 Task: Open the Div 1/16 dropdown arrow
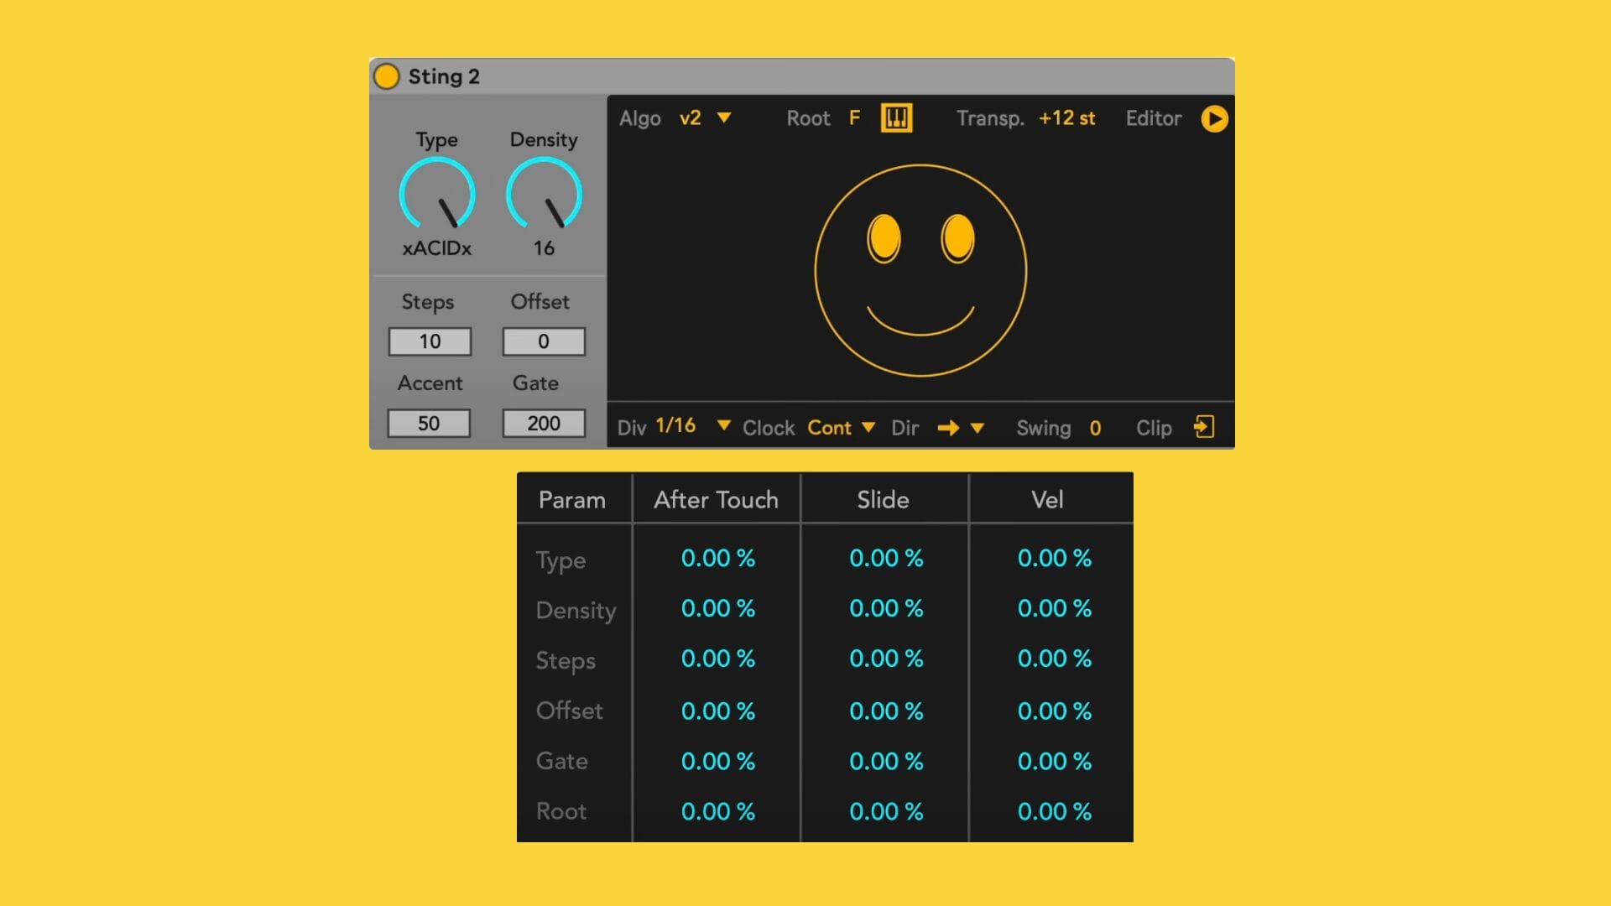723,426
